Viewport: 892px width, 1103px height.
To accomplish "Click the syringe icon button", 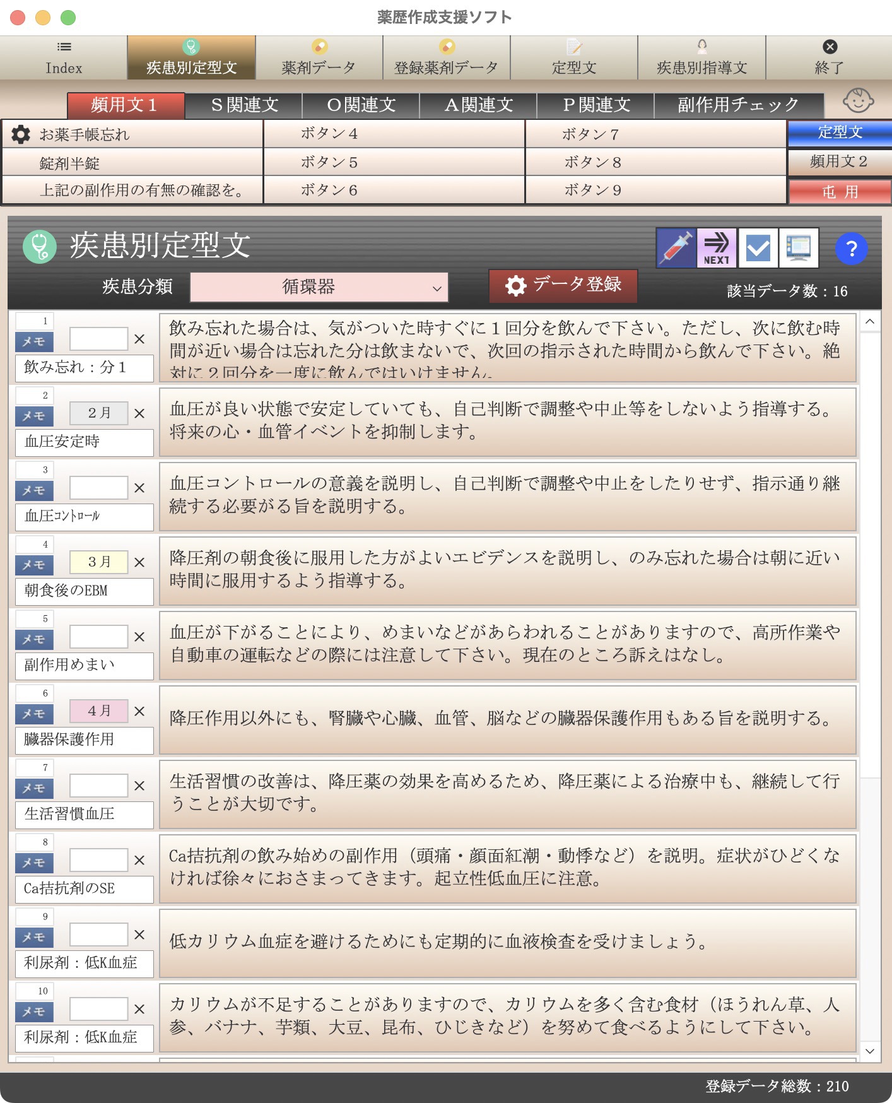I will point(676,248).
